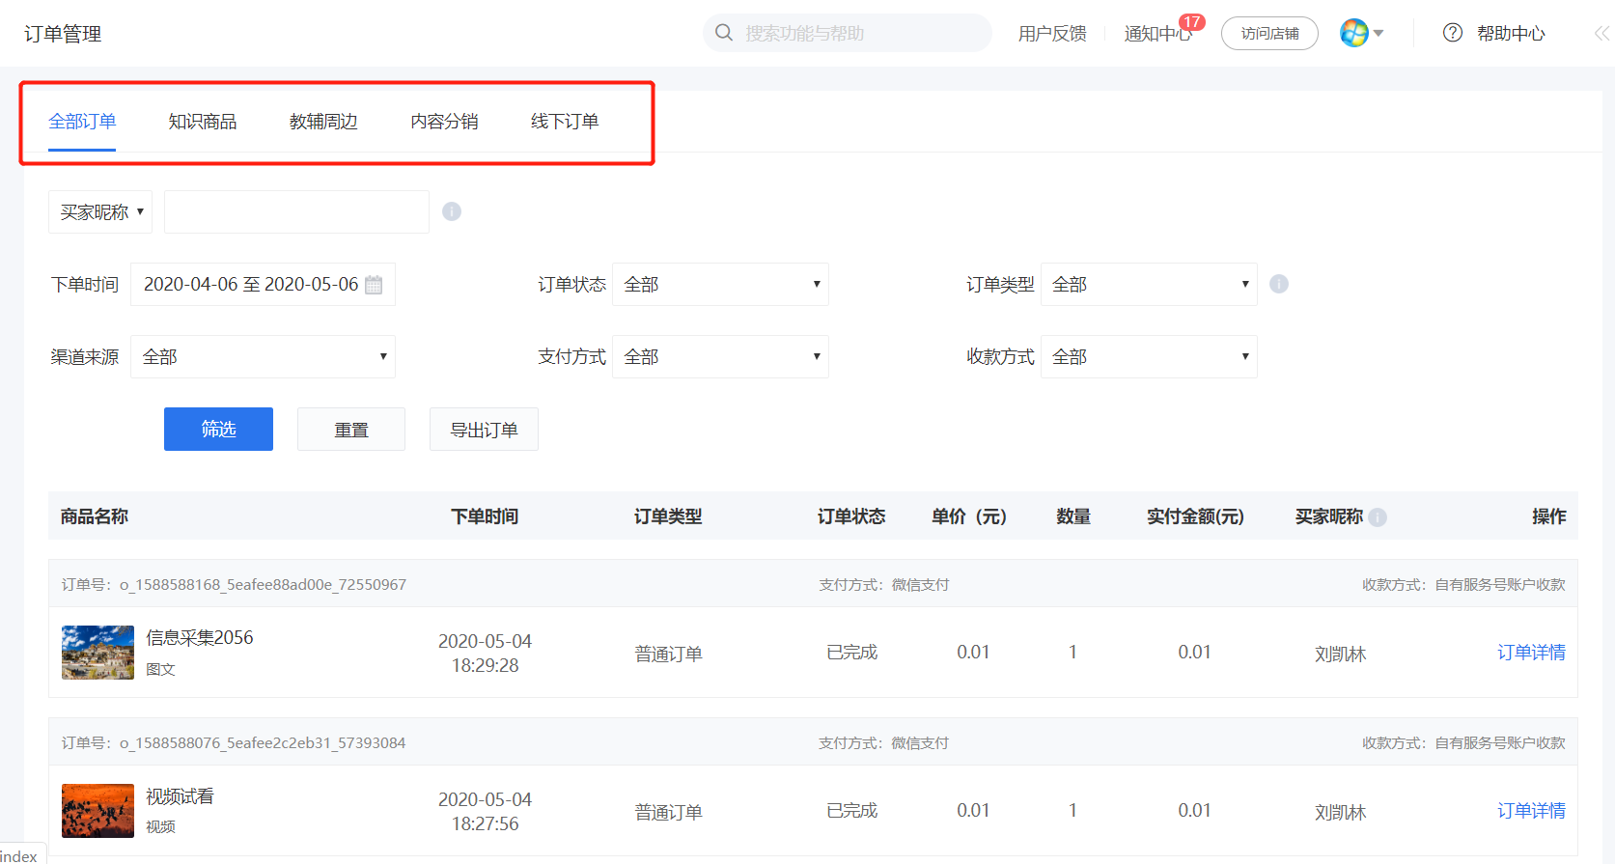Click the buyer nickname text input
1615x864 pixels.
pyautogui.click(x=296, y=211)
